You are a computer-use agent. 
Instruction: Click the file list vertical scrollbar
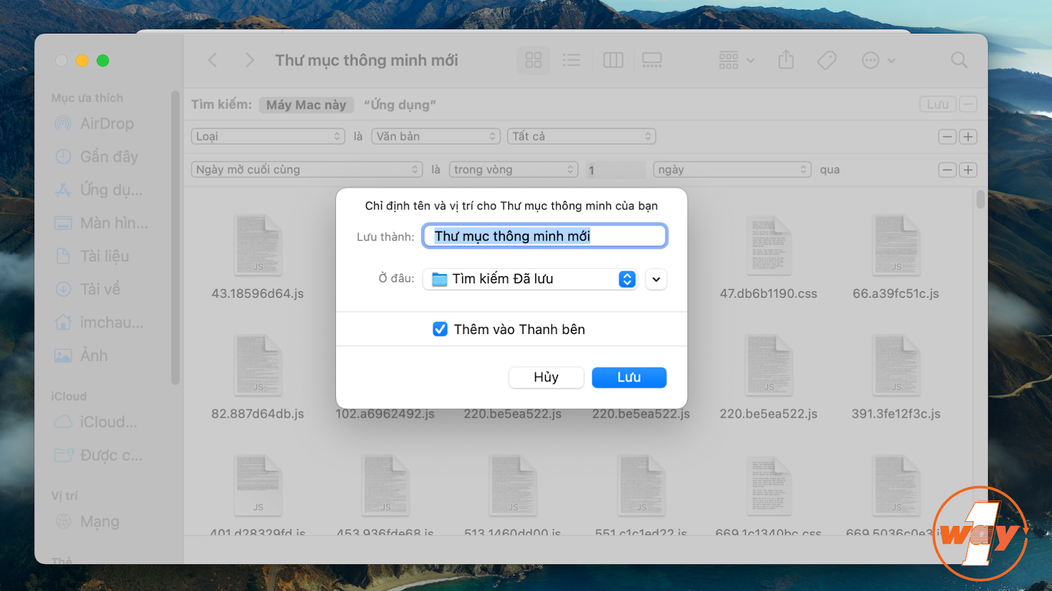pos(980,199)
